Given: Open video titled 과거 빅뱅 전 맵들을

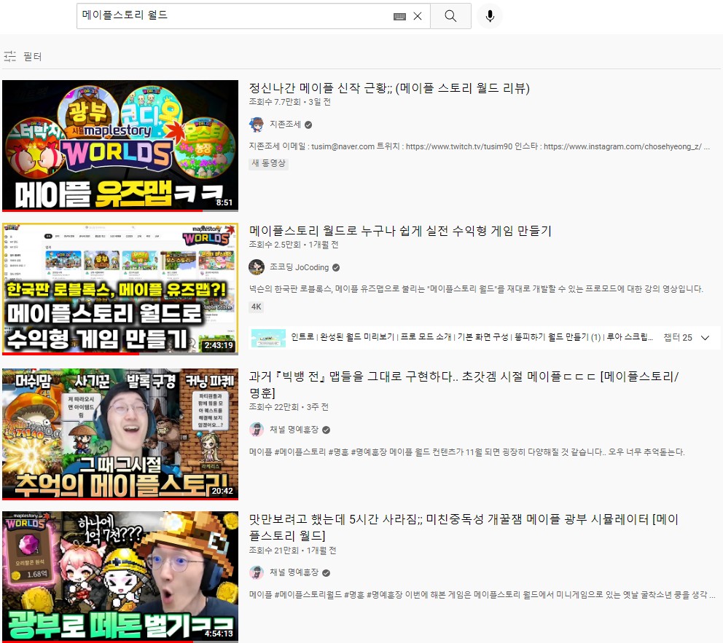Looking at the screenshot, I should 464,384.
